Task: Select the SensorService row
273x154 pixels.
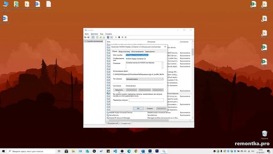Action: pos(149,115)
